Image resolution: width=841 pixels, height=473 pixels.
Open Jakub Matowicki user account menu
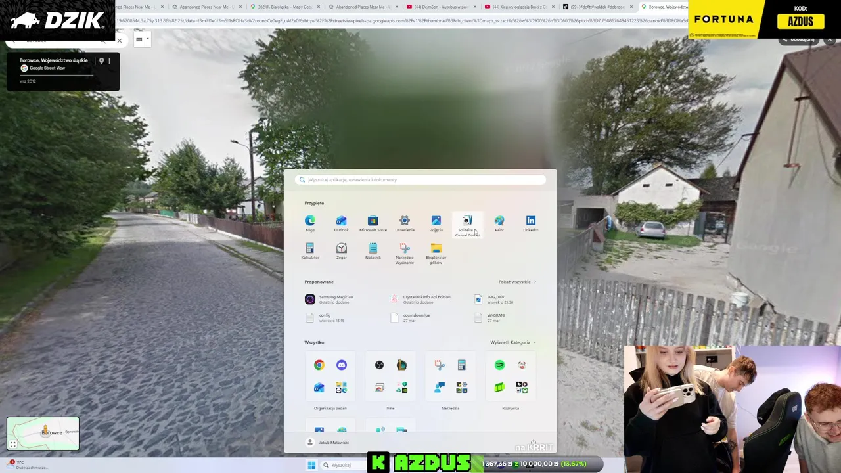pos(328,443)
